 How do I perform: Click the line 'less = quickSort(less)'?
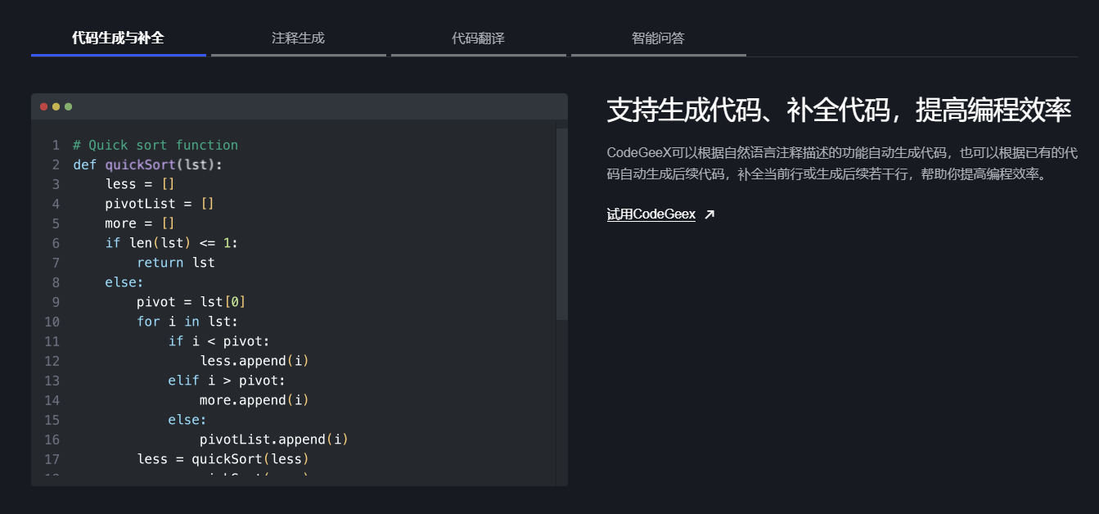(223, 459)
